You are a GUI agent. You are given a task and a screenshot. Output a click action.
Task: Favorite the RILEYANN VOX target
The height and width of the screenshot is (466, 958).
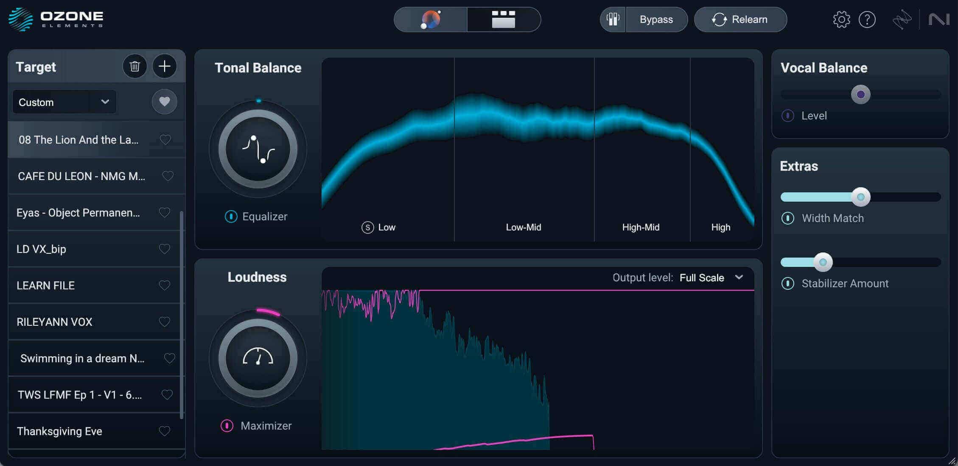165,322
